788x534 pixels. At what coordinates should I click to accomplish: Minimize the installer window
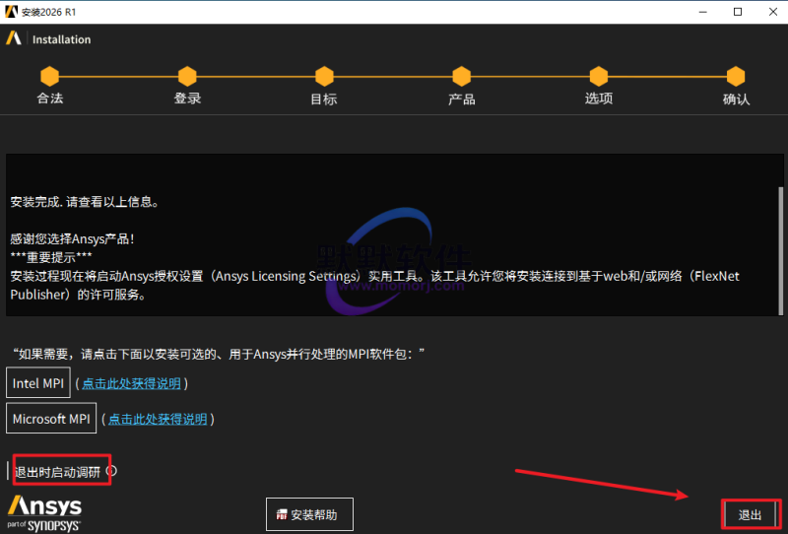pos(691,12)
